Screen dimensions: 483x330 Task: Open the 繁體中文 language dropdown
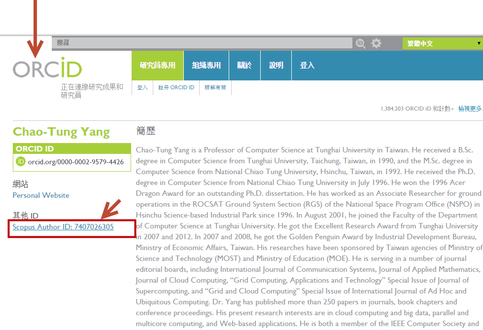pos(443,43)
